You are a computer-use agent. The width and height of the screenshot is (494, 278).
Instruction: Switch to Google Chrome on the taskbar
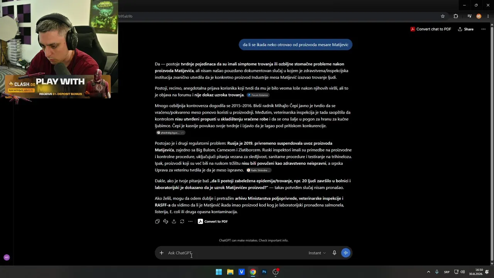pos(253,272)
